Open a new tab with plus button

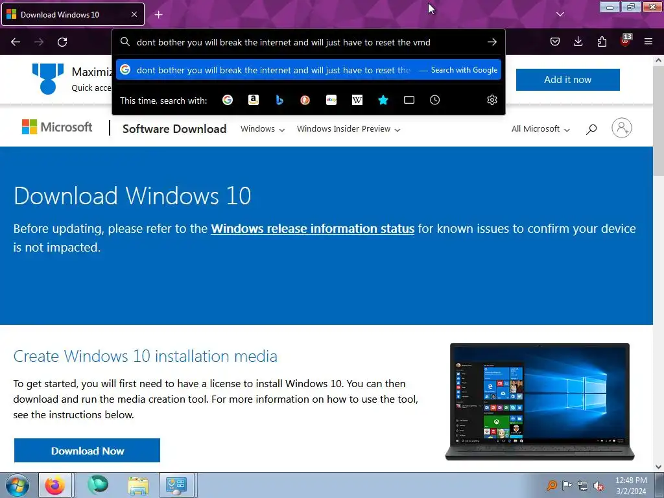pyautogui.click(x=158, y=15)
